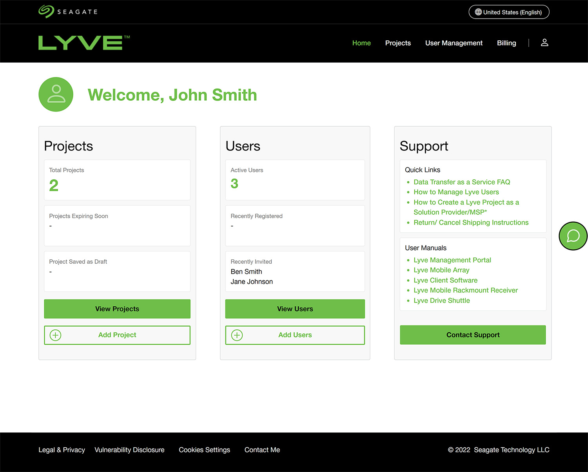Open United States (English) language selector
The image size is (588, 472).
point(509,12)
